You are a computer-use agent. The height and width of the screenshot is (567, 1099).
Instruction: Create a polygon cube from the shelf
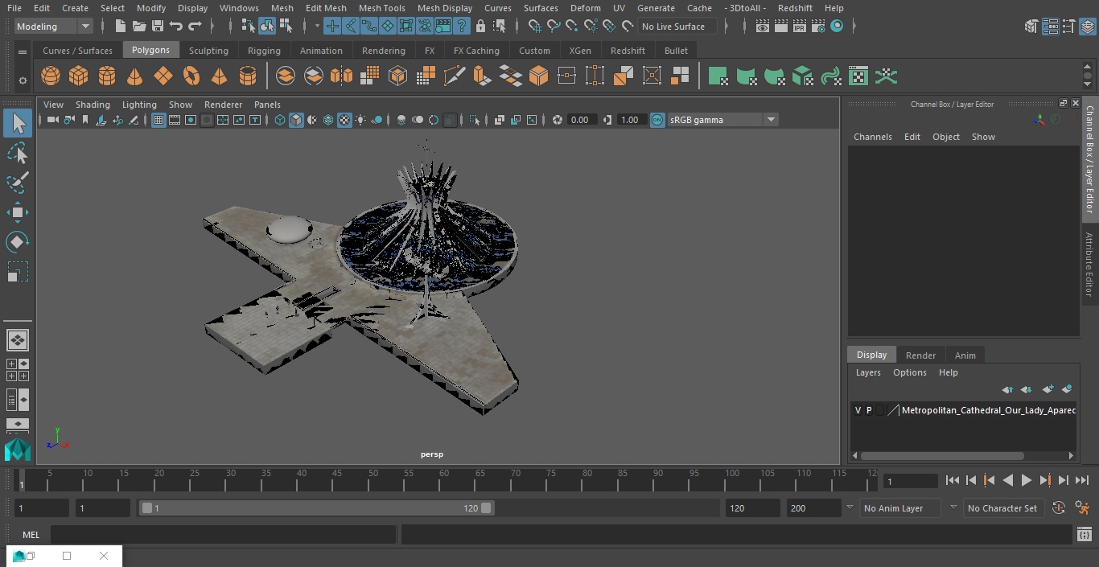79,76
